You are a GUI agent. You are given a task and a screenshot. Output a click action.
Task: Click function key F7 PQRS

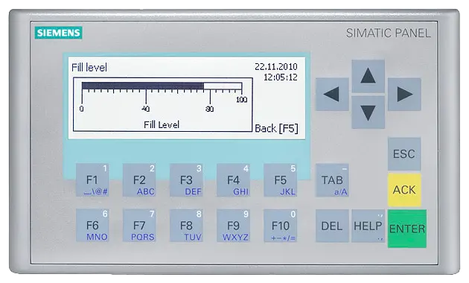pyautogui.click(x=139, y=226)
